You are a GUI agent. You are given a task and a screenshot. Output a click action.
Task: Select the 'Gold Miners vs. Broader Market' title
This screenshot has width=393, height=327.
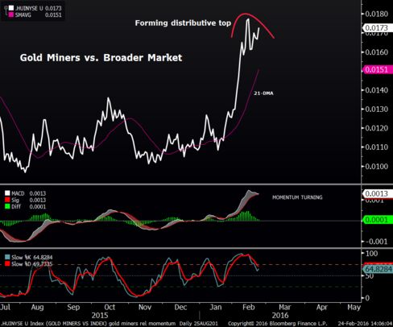coord(101,58)
